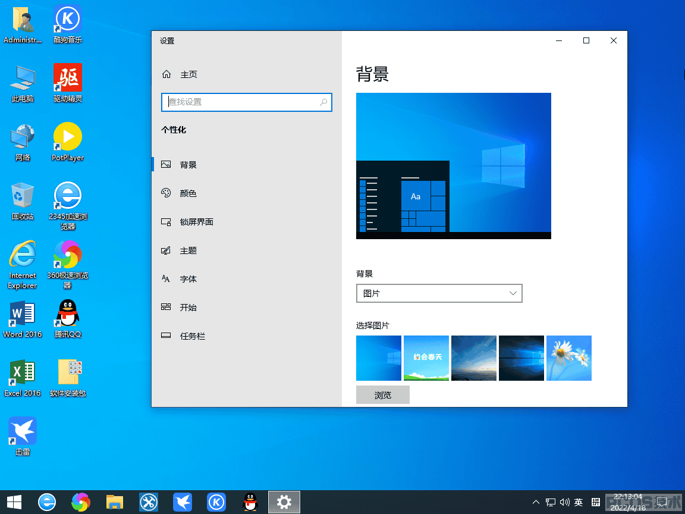Expand the 背景 type dropdown showing 图片
This screenshot has width=685, height=514.
439,293
